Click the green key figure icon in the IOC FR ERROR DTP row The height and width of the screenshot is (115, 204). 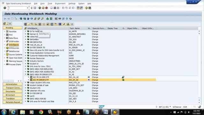123,80
